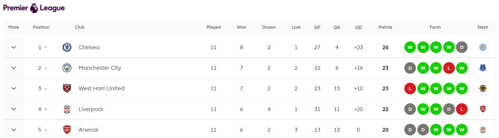Open Manchester City's next opponent Everton badge
This screenshot has width=499, height=138.
click(x=483, y=68)
